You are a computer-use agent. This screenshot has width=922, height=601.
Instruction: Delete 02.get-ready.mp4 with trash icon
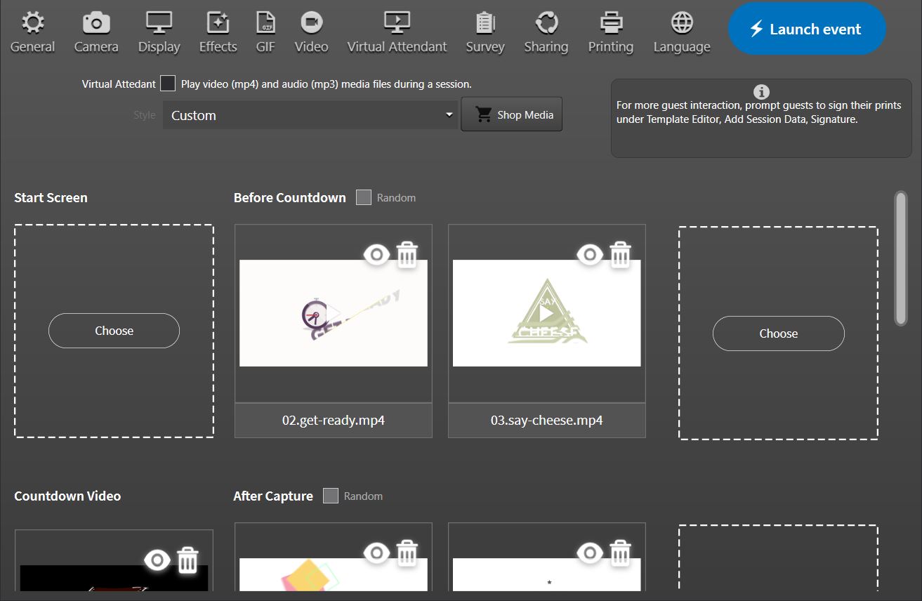tap(407, 255)
